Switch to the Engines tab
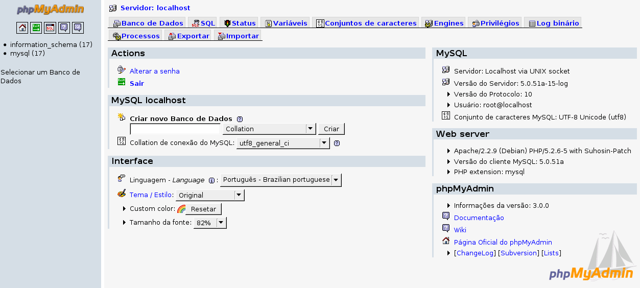This screenshot has height=288, width=640. tap(444, 23)
